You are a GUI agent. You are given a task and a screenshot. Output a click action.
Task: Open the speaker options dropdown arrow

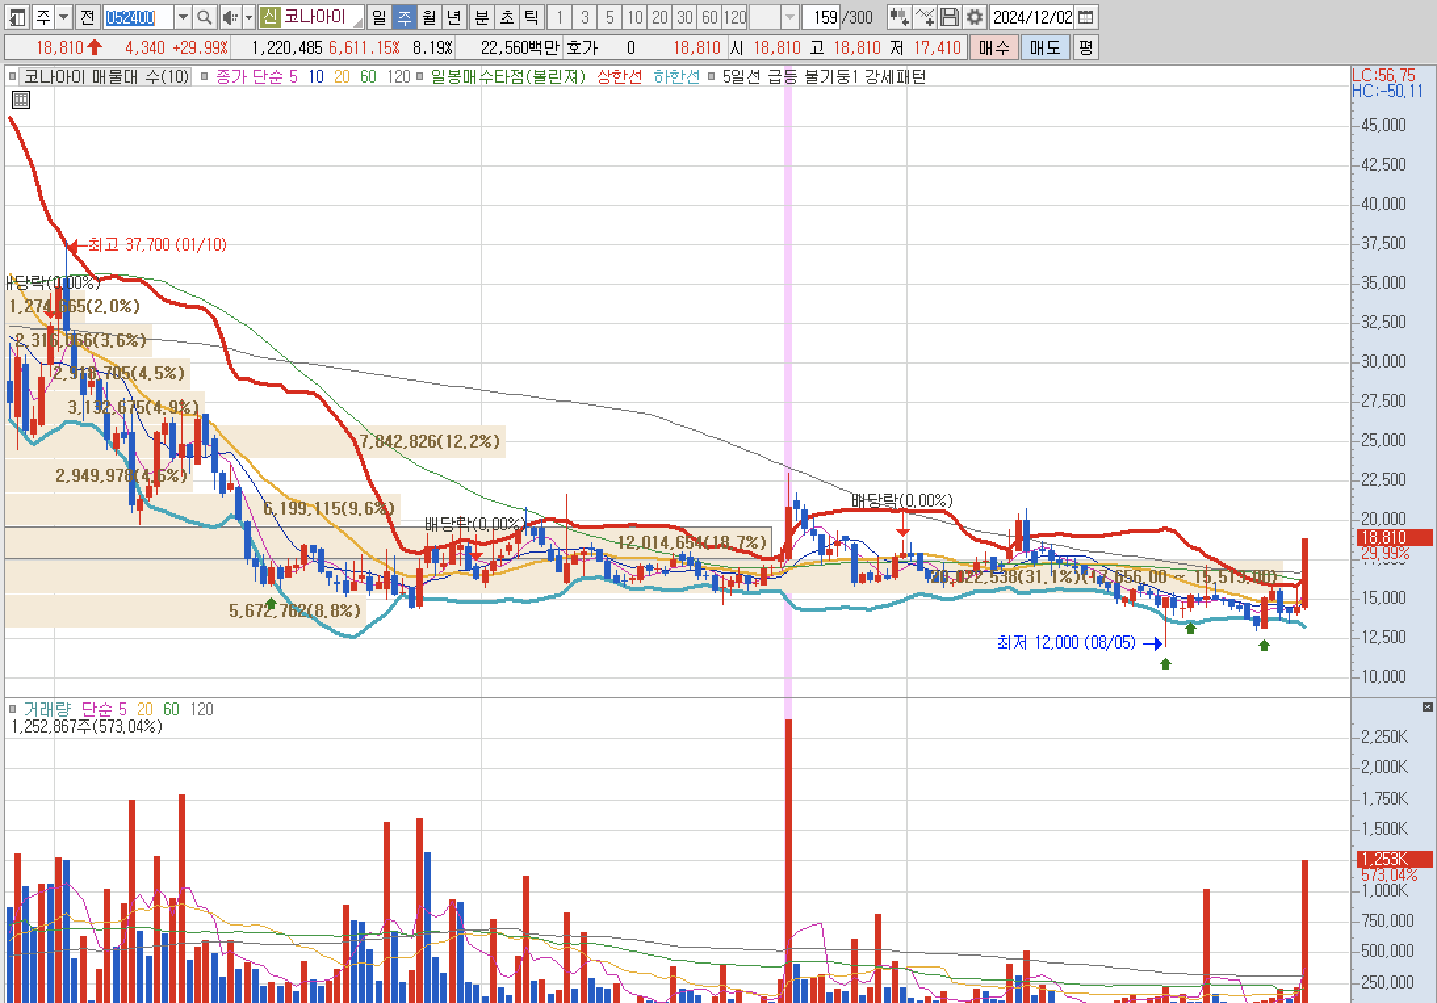[x=249, y=18]
